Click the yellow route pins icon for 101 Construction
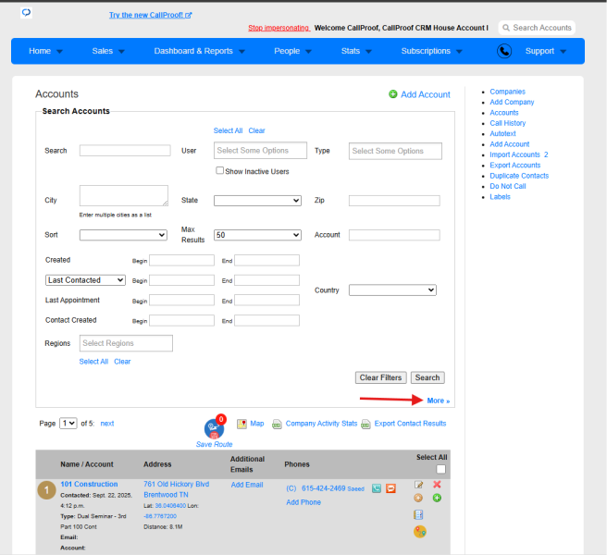607x555 pixels. point(420,532)
